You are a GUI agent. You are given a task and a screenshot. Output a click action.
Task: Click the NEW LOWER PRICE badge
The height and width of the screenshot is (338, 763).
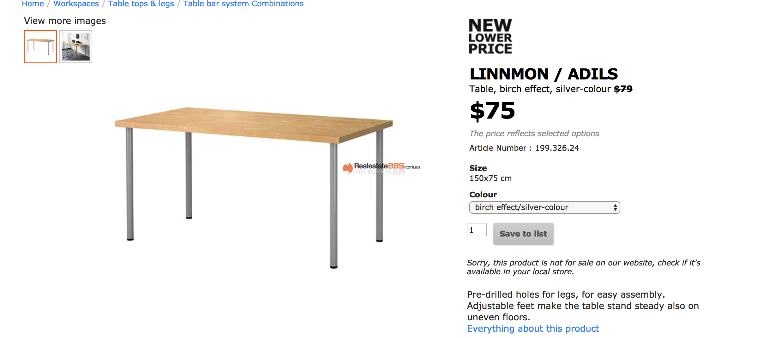click(x=490, y=36)
